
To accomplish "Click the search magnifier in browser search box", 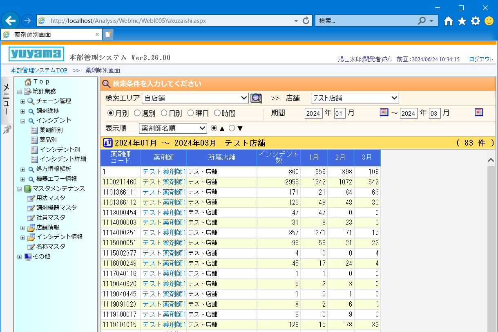I will 422,20.
